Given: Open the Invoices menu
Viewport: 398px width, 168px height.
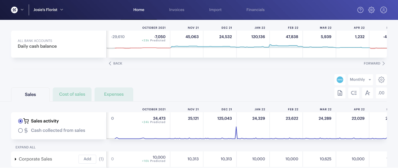Looking at the screenshot, I should (x=177, y=10).
